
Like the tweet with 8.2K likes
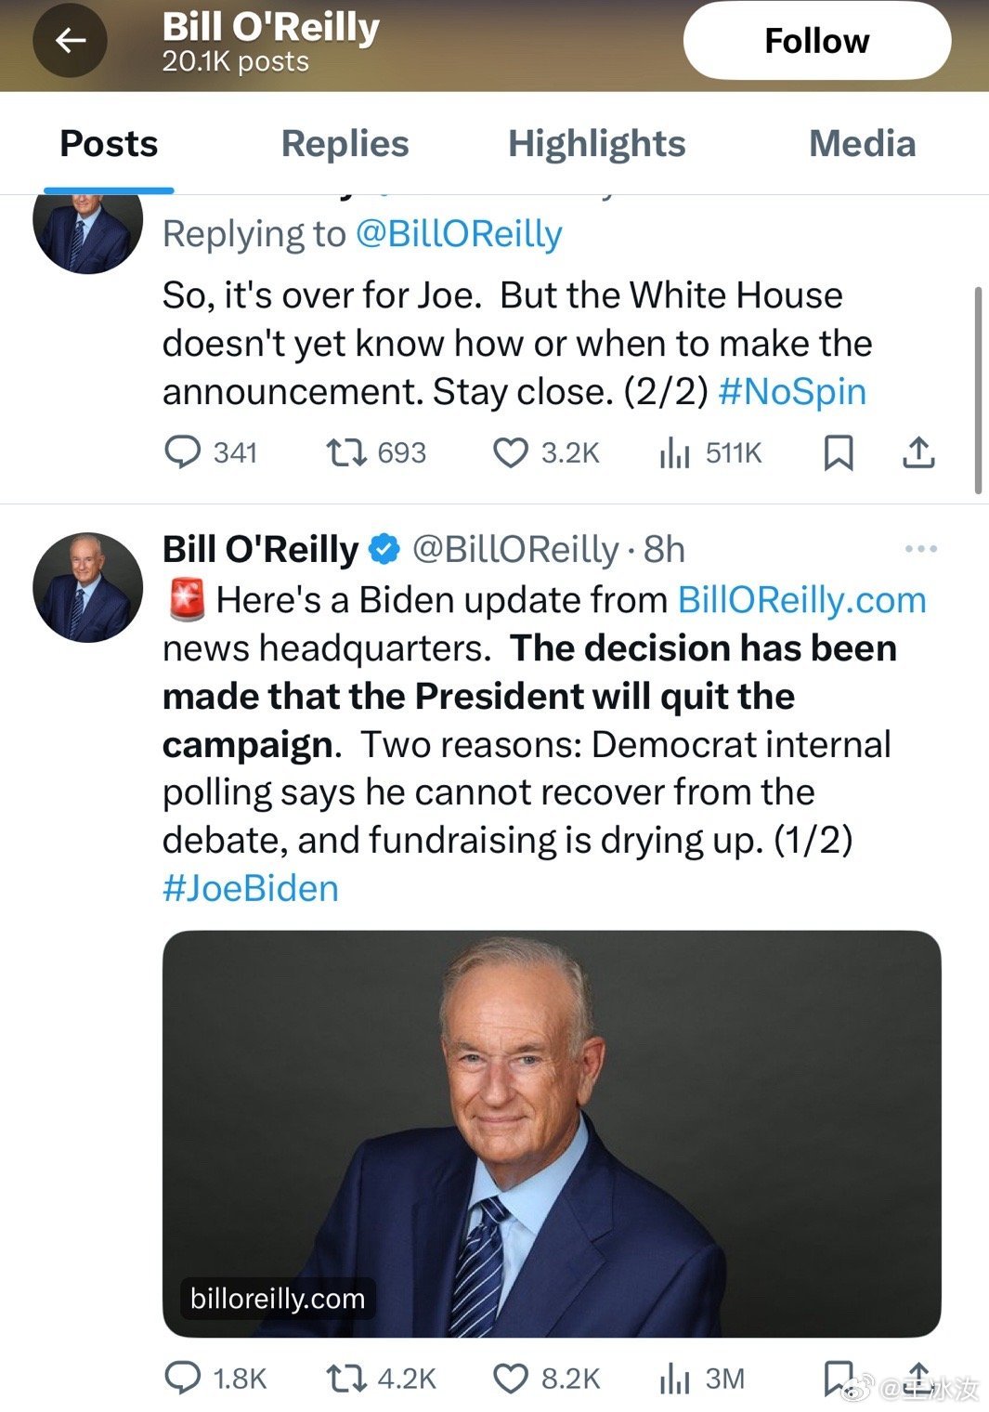(x=510, y=1378)
